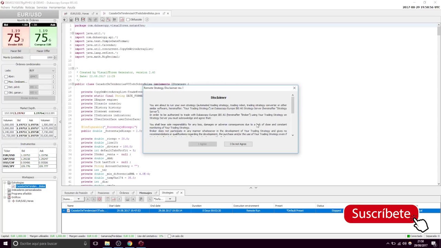The width and height of the screenshot is (441, 248).
Task: Enable the Obt. ganan. take profit checkbox
Action: [6, 93]
